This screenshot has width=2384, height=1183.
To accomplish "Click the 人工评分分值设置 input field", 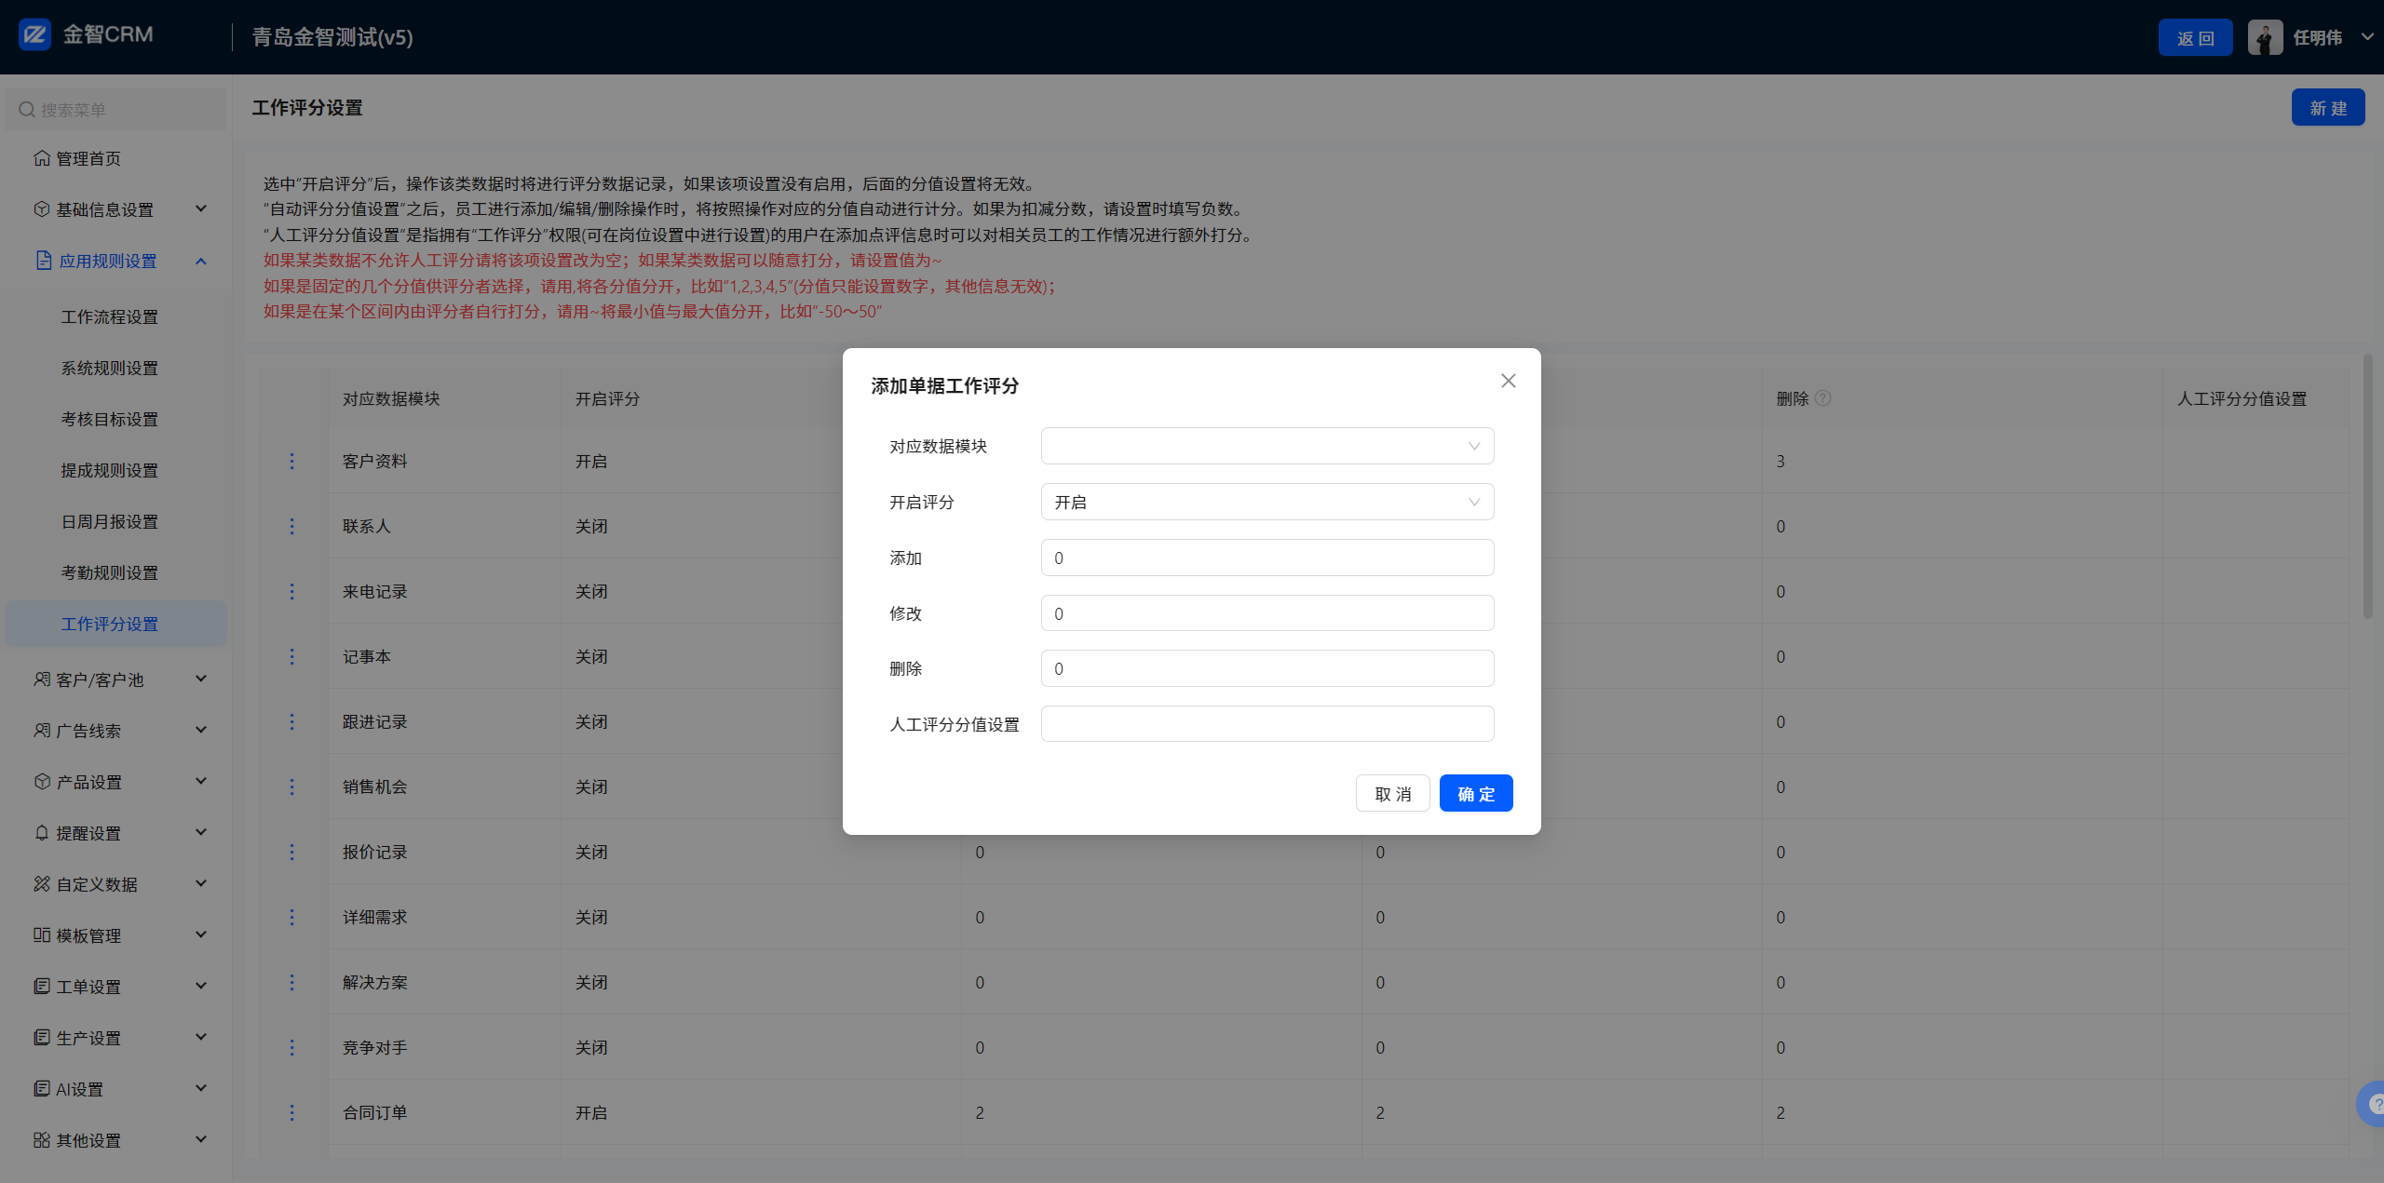I will [1266, 723].
